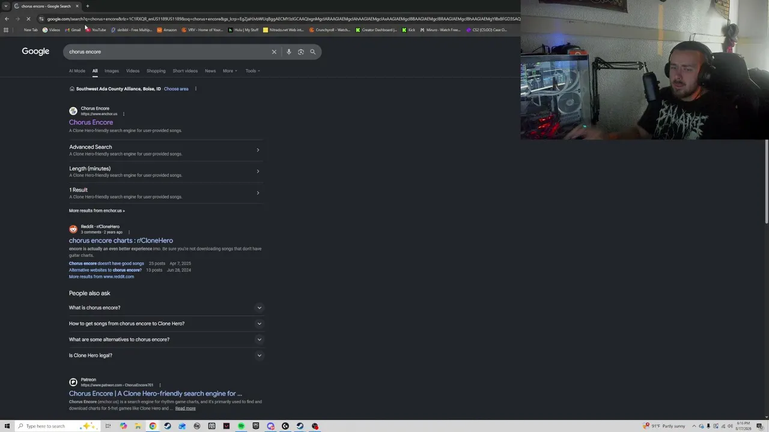Open 'Chorus encore doesn't have good songs' link

click(x=106, y=263)
